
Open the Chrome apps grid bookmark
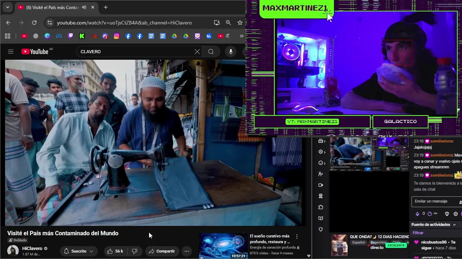8,36
